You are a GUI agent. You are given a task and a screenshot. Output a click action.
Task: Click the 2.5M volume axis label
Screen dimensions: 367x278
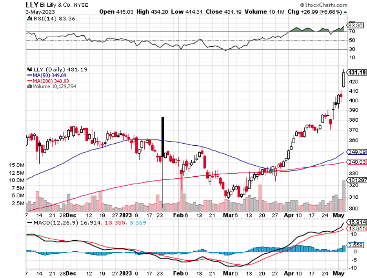pyautogui.click(x=18, y=203)
